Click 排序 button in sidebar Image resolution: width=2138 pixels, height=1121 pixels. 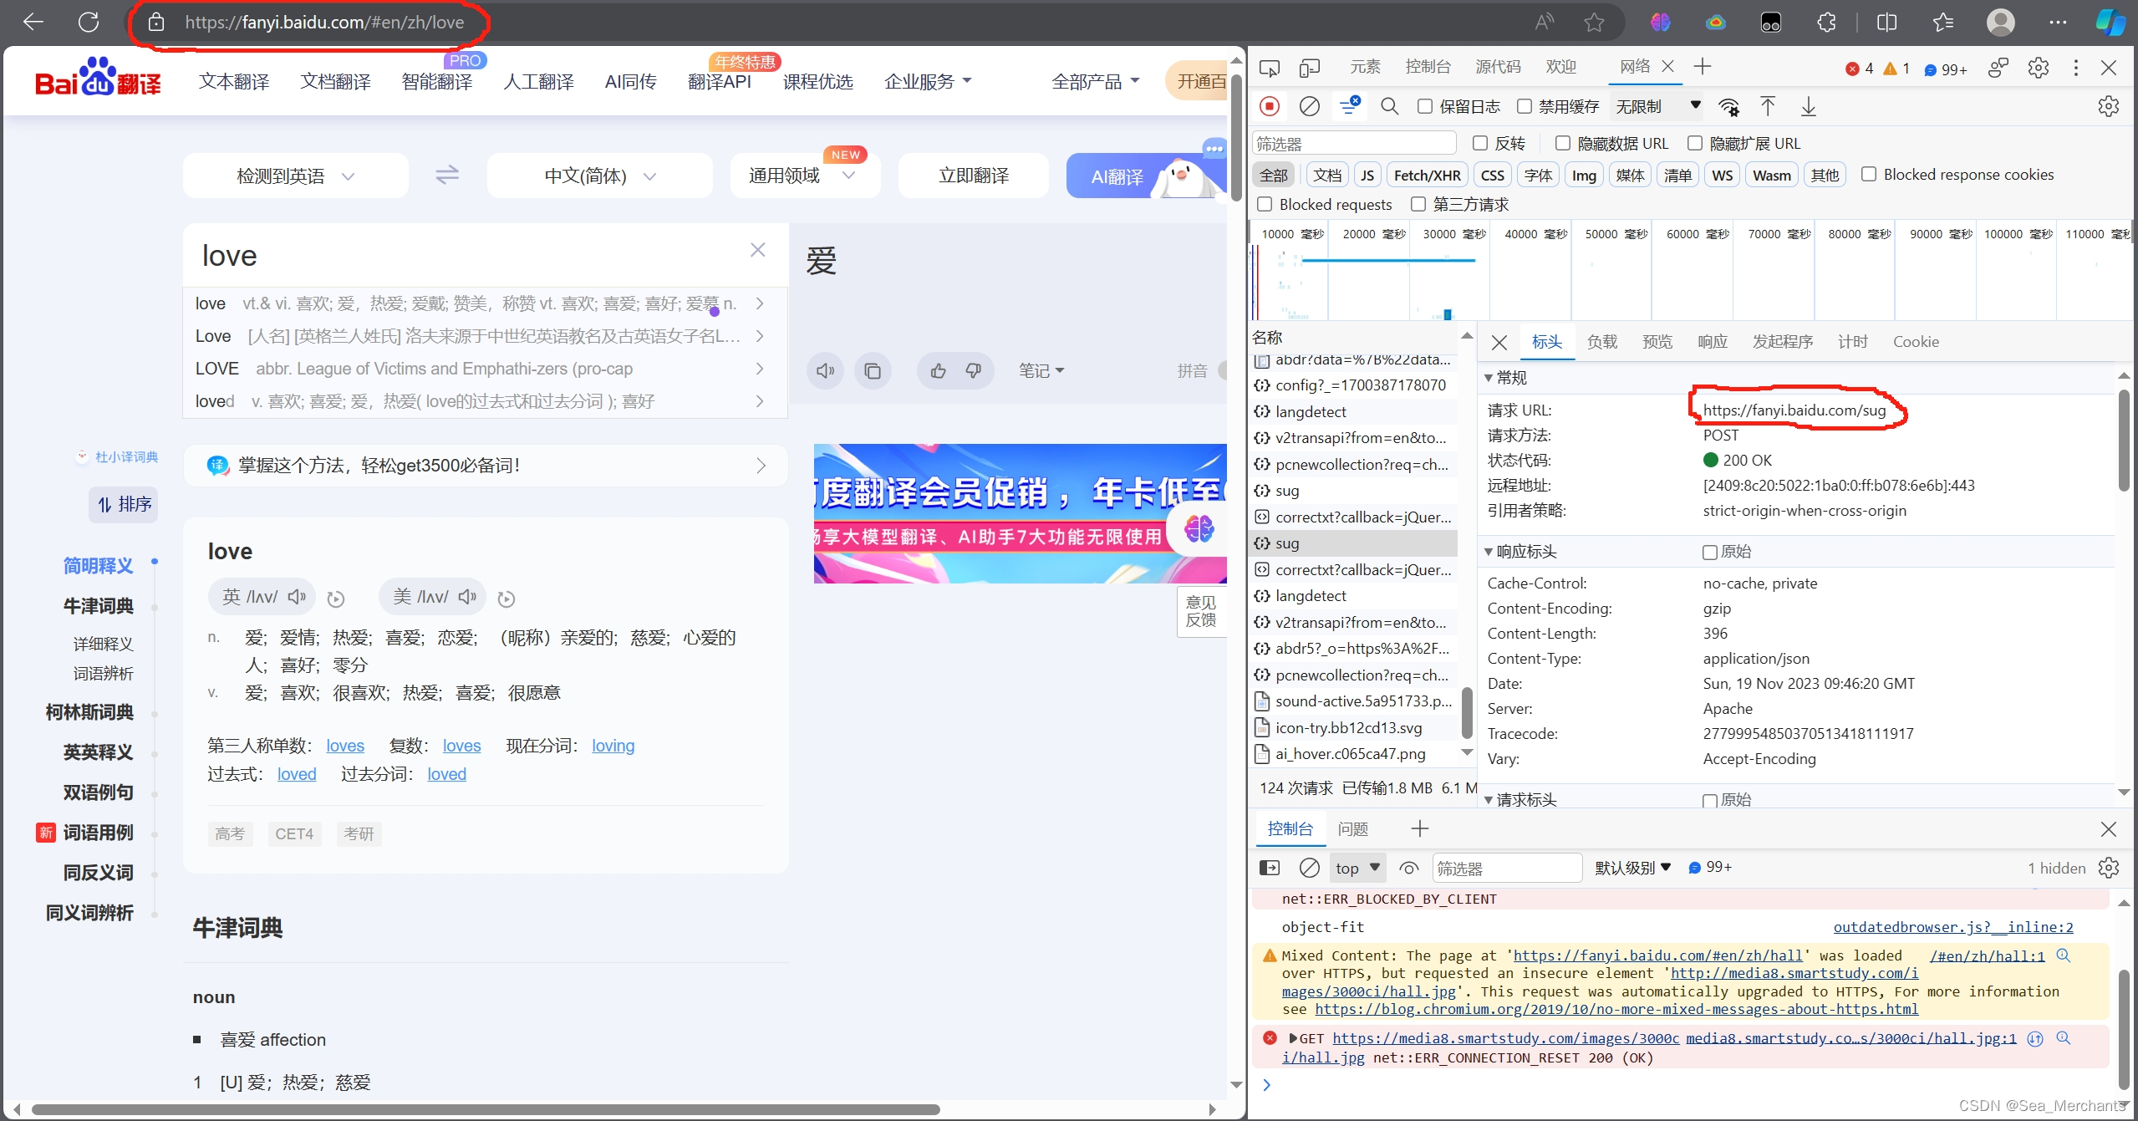pyautogui.click(x=124, y=504)
